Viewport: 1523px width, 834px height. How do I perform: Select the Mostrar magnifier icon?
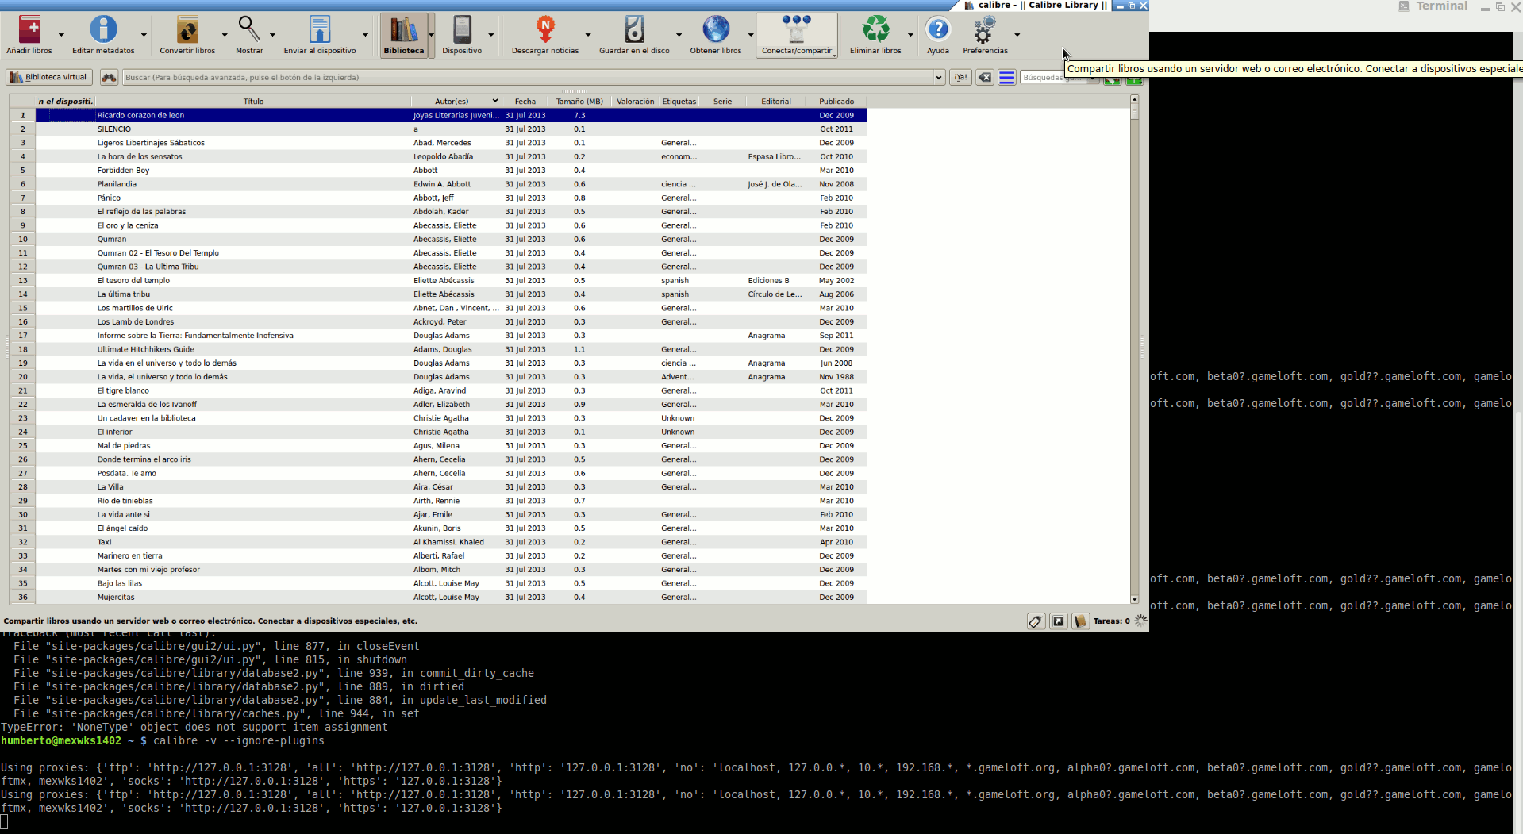point(249,30)
